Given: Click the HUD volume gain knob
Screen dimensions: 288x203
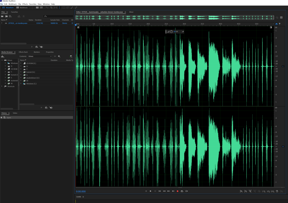Looking at the screenshot, I should 171,31.
